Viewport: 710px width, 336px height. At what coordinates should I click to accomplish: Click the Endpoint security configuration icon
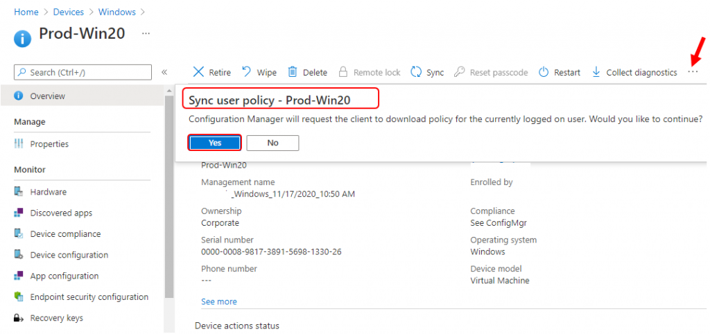pos(19,297)
